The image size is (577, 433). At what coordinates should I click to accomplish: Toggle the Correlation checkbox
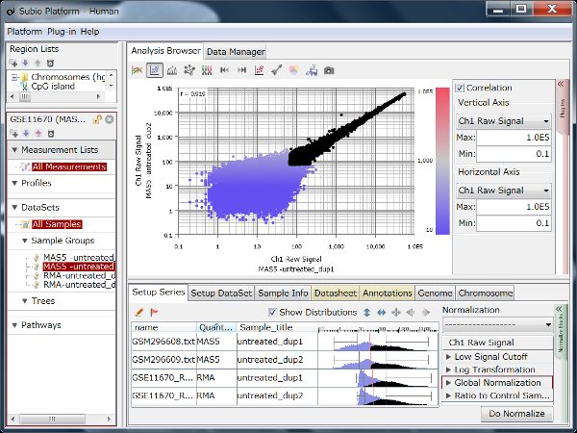[461, 88]
